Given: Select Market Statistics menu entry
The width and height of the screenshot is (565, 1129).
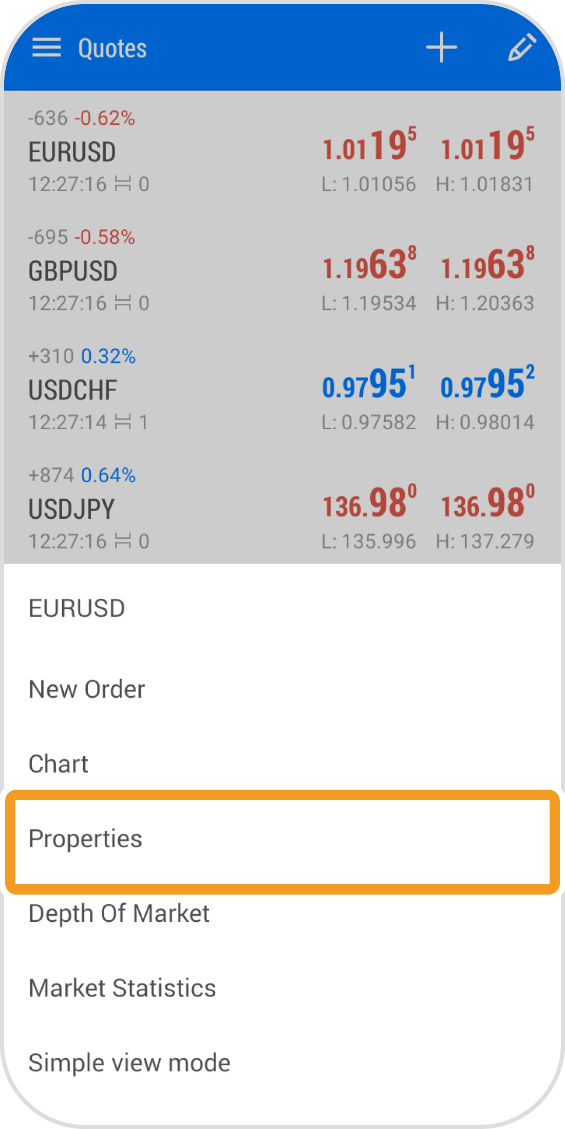Looking at the screenshot, I should pyautogui.click(x=122, y=989).
